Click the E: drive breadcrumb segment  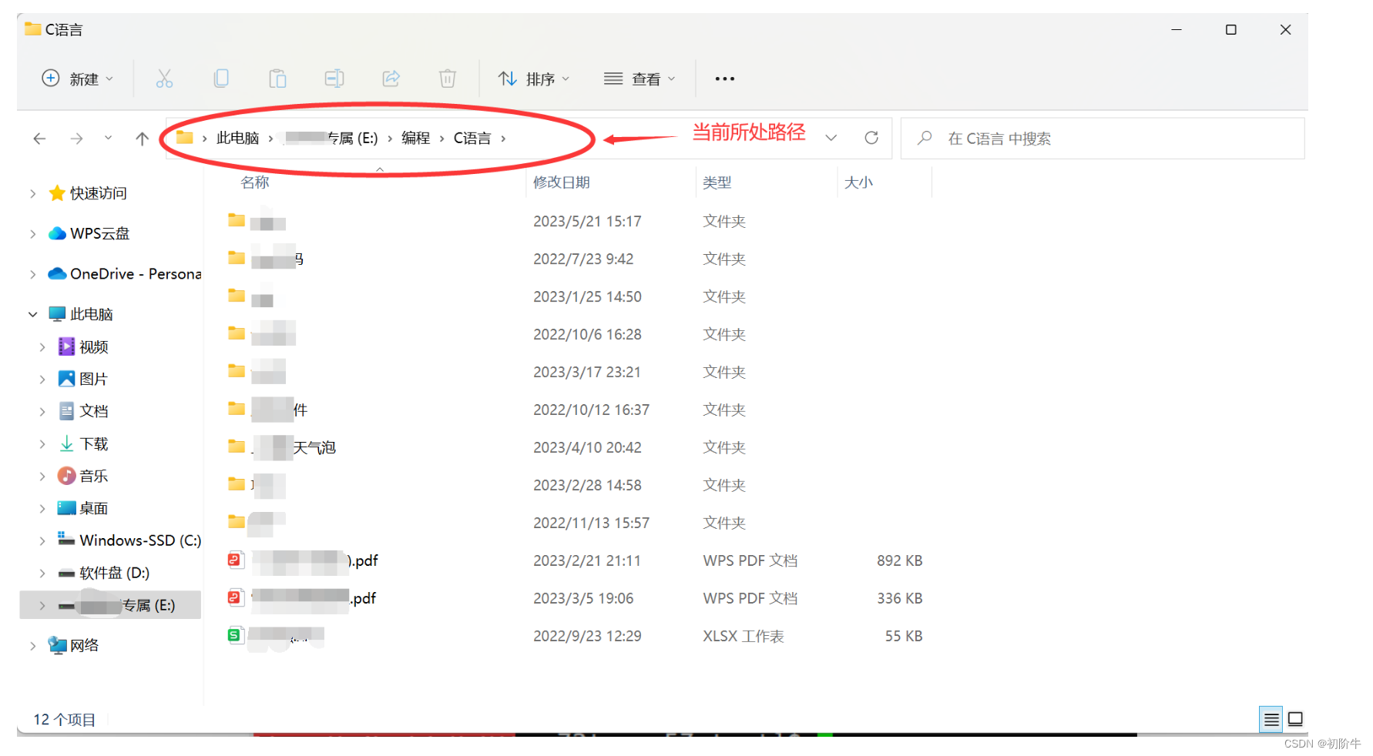(331, 138)
